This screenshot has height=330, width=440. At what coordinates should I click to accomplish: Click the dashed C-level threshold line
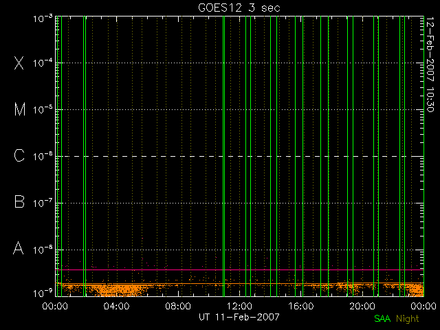click(x=240, y=156)
